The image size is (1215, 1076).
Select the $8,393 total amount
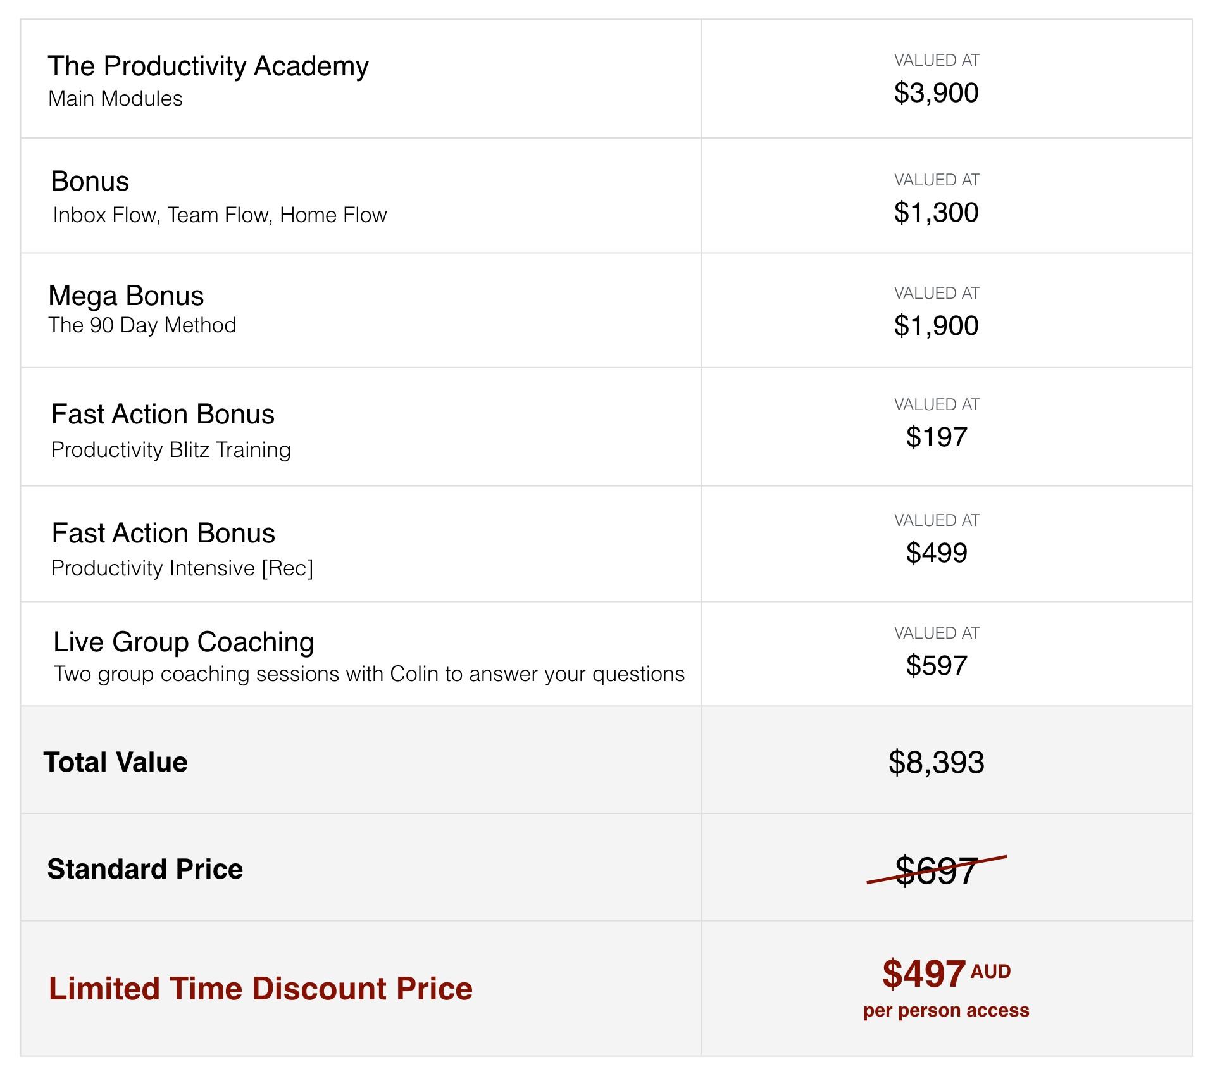click(936, 763)
